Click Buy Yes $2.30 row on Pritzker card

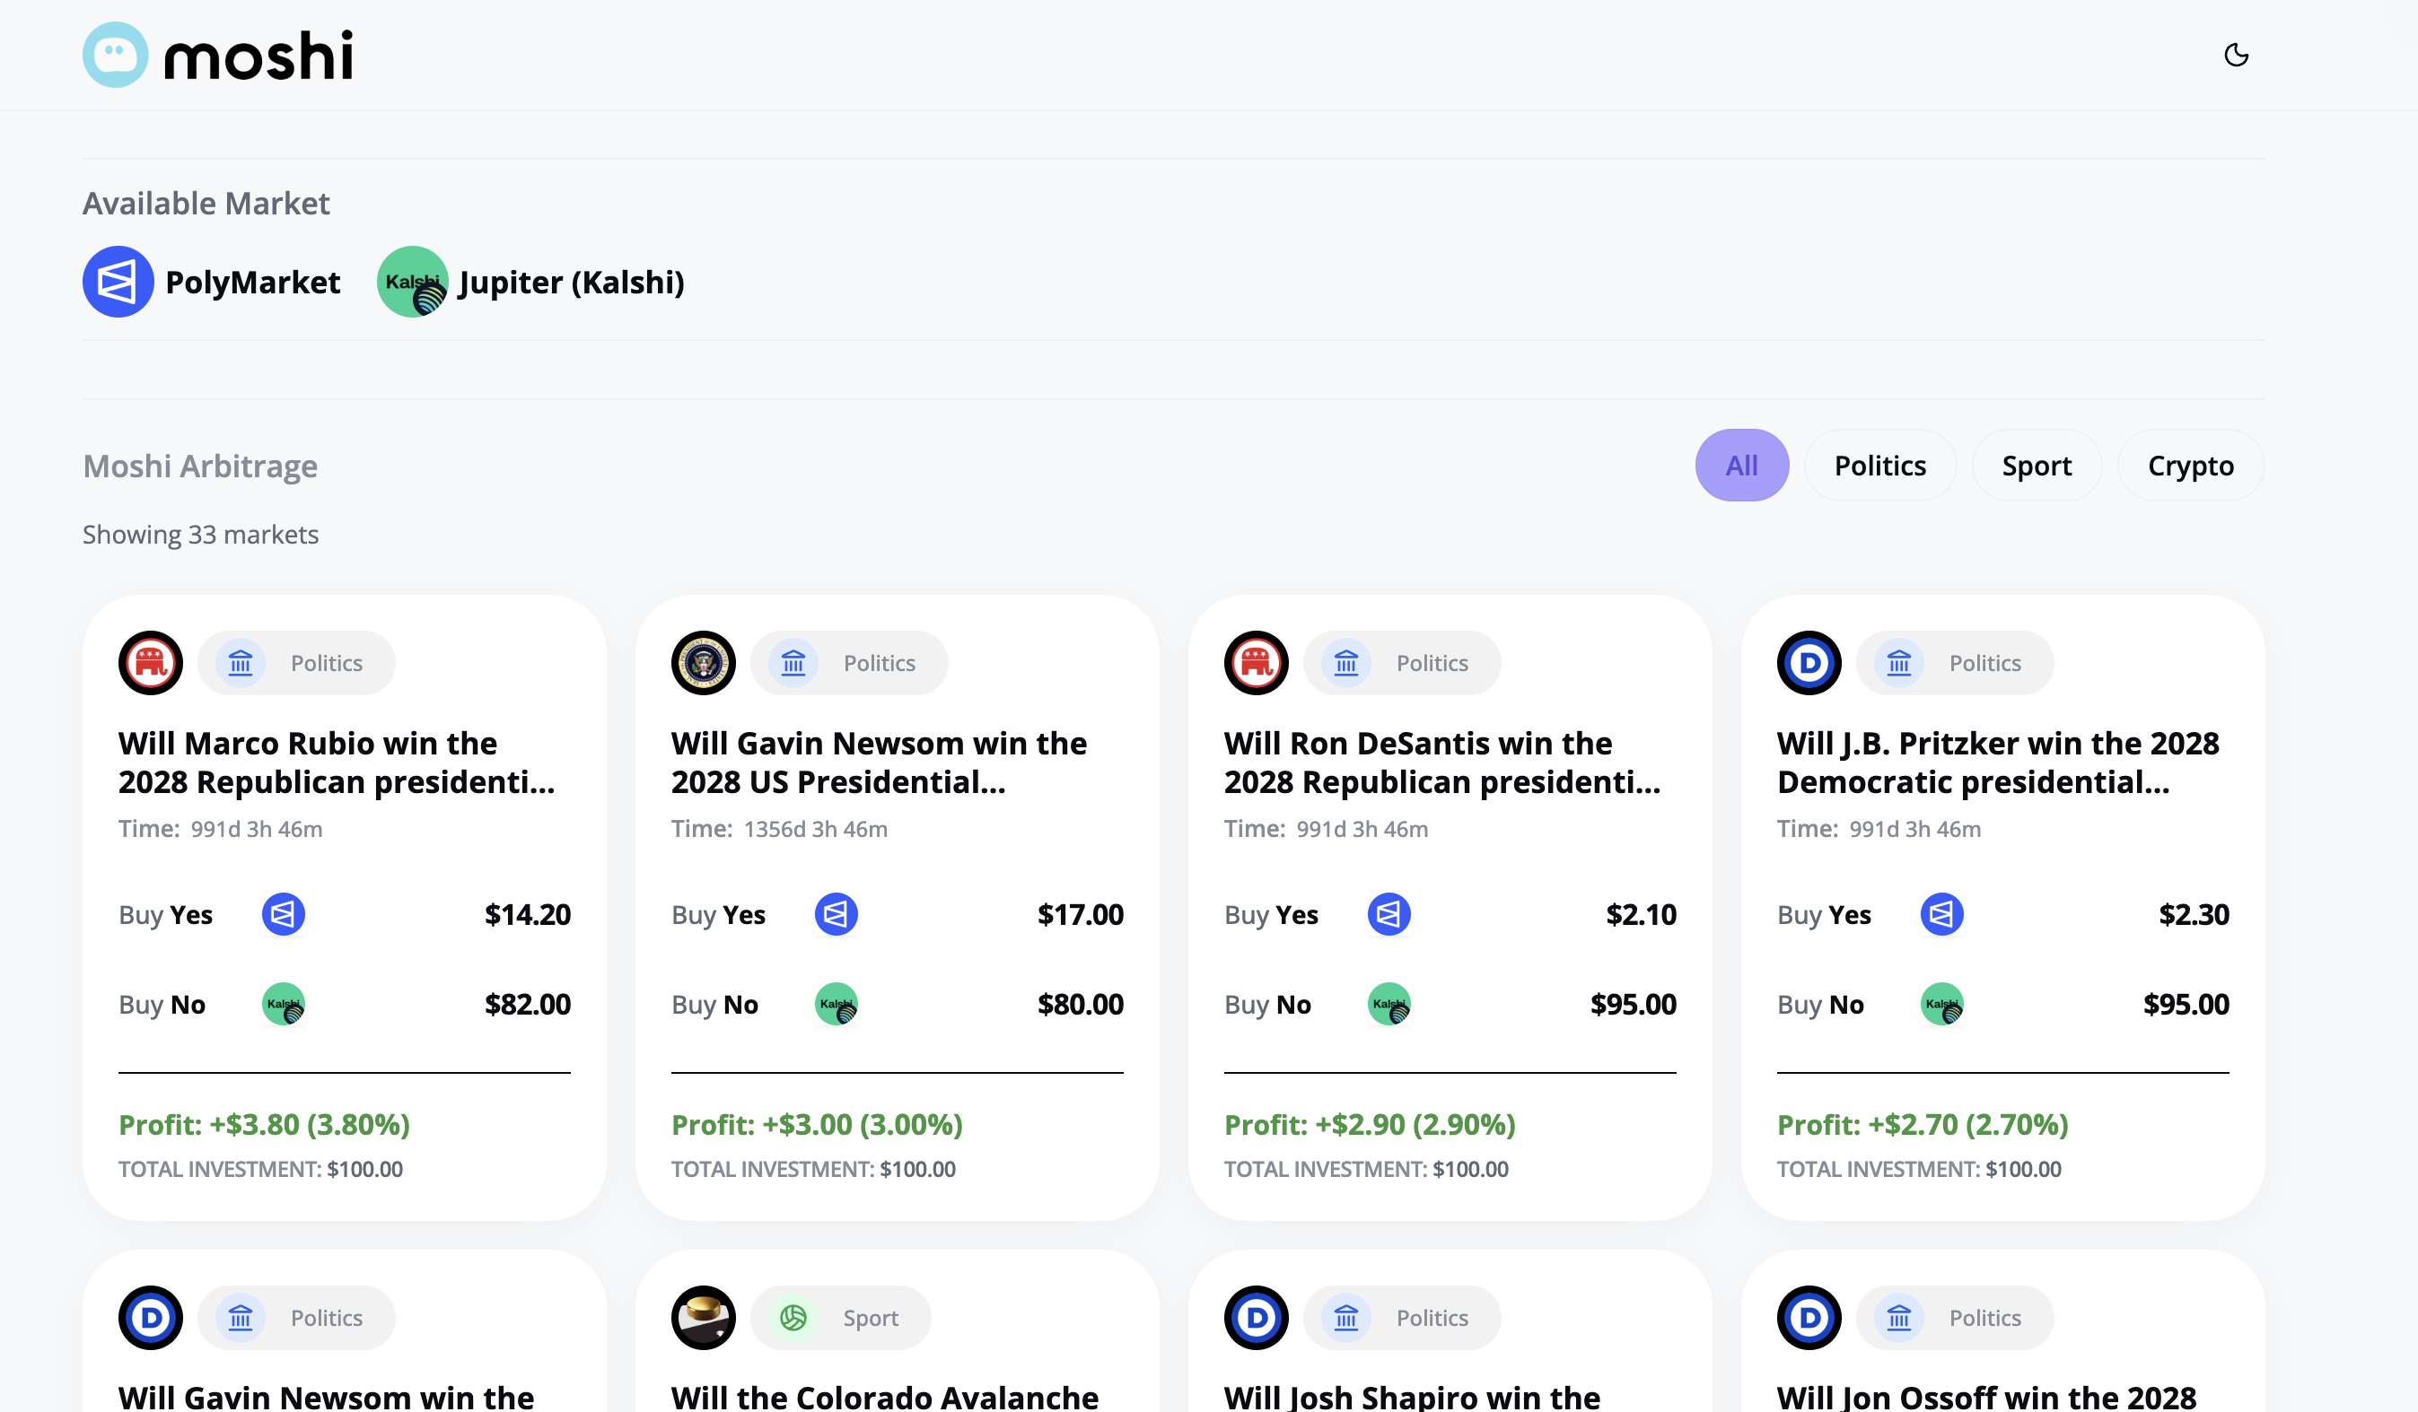[2002, 914]
